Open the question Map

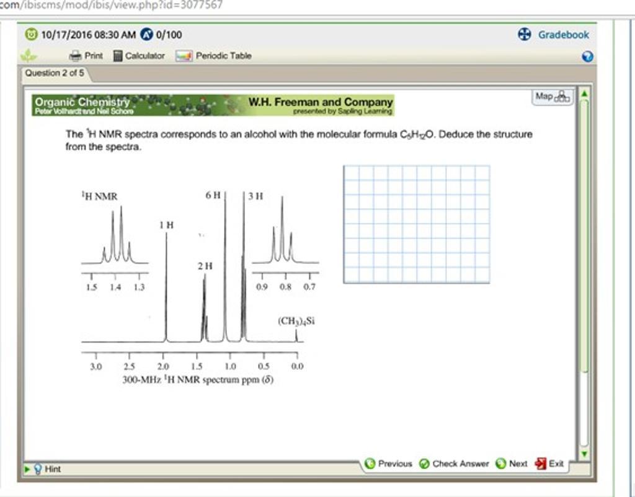(553, 97)
